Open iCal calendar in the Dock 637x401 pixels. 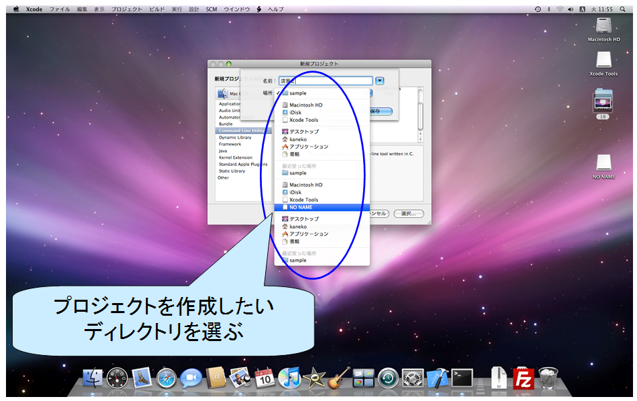coord(265,378)
